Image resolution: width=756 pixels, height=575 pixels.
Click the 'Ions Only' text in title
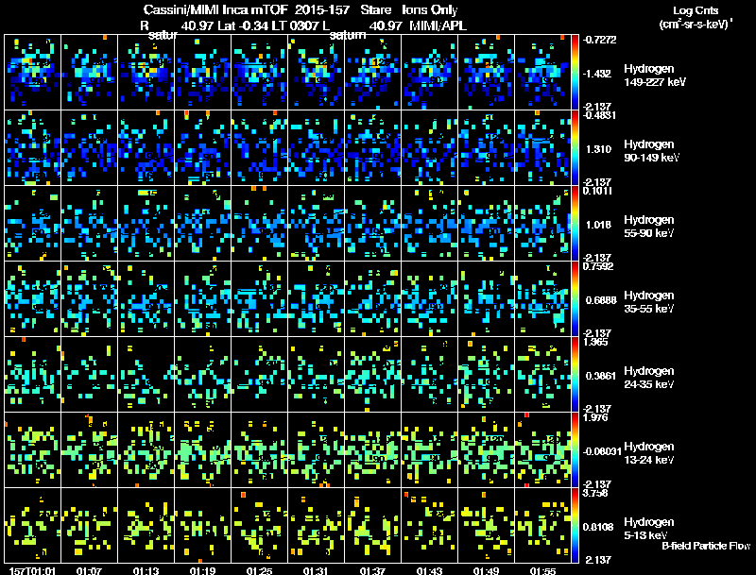(x=430, y=9)
